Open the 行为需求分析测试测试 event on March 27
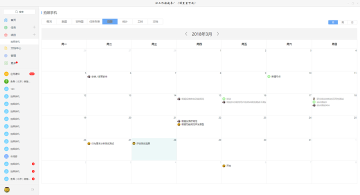The height and width of the screenshot is (195, 360). coord(102,143)
